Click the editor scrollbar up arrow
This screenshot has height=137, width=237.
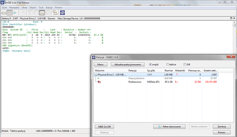234,22
